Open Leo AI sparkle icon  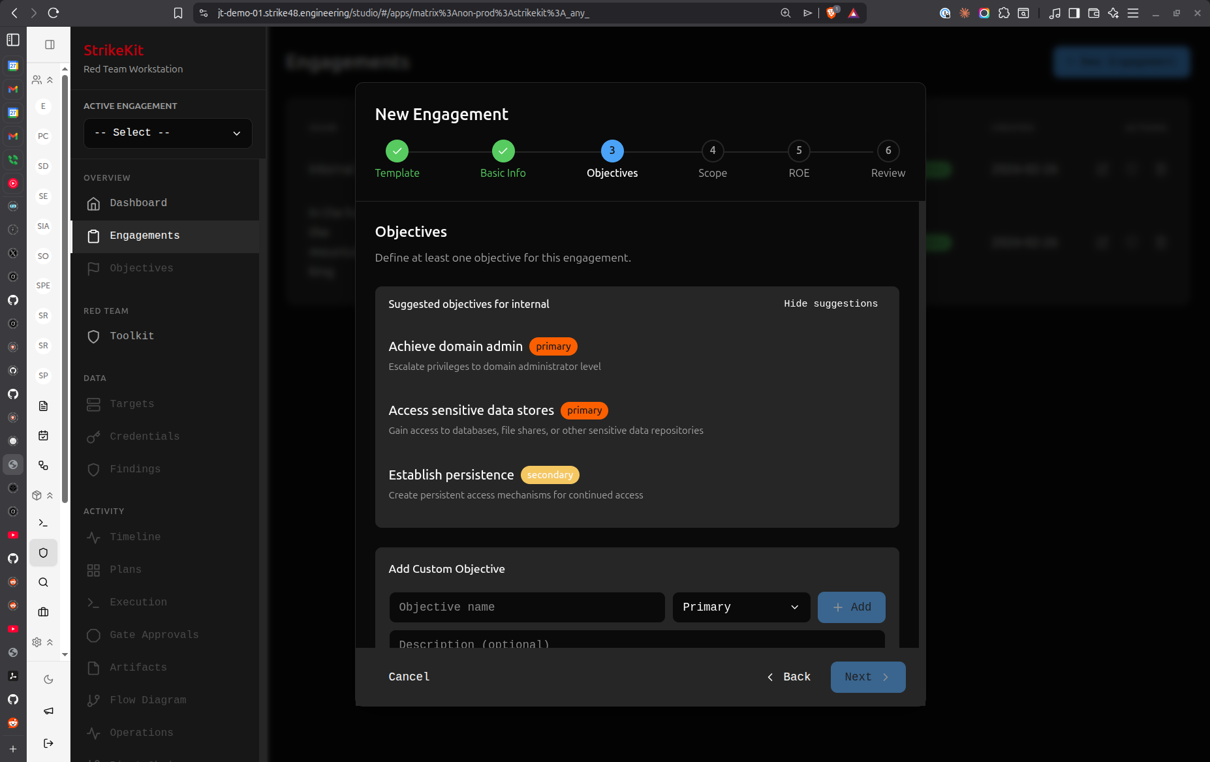[x=1113, y=13]
